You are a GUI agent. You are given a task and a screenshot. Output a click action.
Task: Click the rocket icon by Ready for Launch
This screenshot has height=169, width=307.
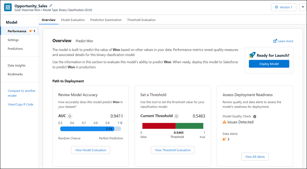(252, 55)
